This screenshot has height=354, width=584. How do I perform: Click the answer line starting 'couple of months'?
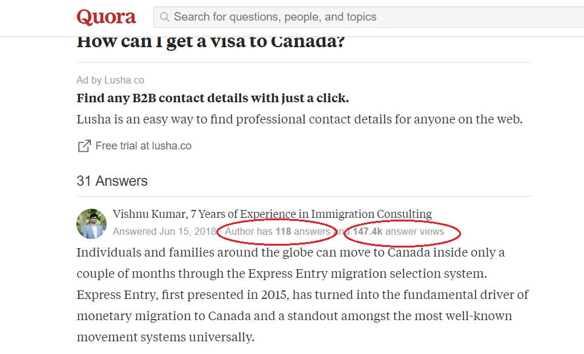282,274
